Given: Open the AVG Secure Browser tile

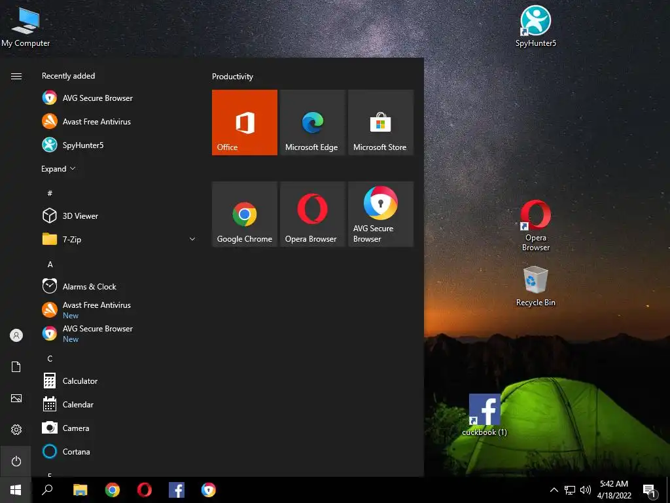Looking at the screenshot, I should coord(381,214).
